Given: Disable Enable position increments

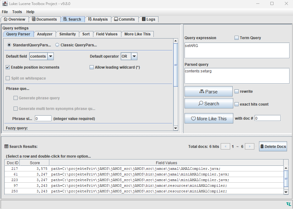Looking at the screenshot, I should 7,67.
